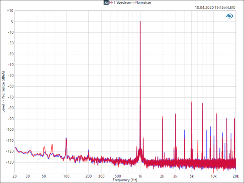Click the timestamp 10.04.2020 19:45:44.840
The width and height of the screenshot is (244, 183).
[x=215, y=8]
